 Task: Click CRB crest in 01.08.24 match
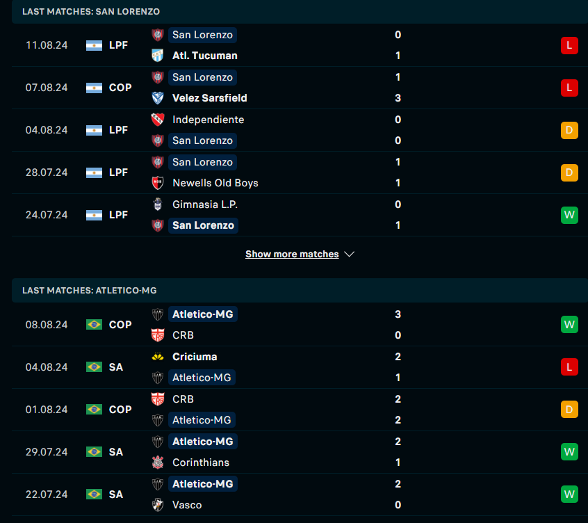158,399
